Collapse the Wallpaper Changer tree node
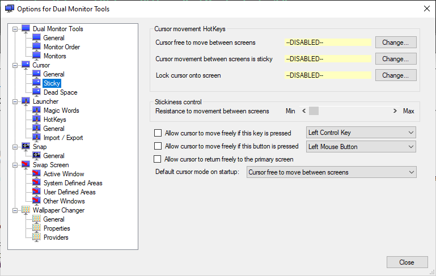 (x=15, y=210)
